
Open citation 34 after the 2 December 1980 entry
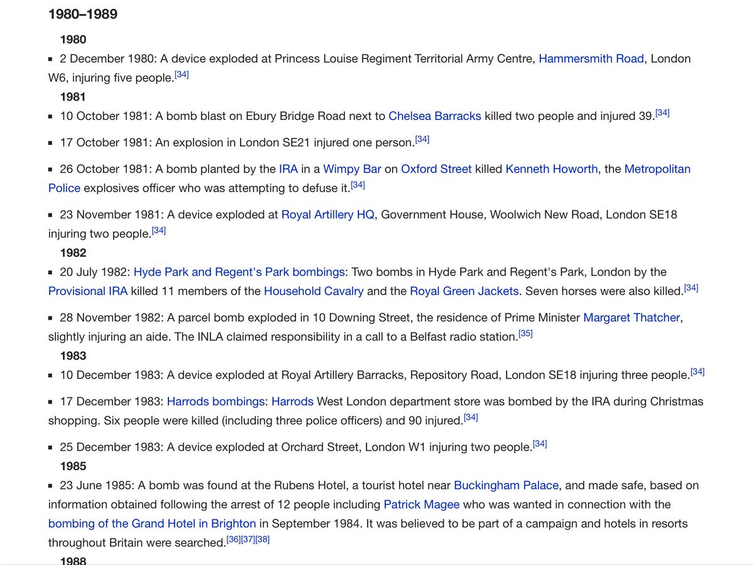(x=182, y=74)
